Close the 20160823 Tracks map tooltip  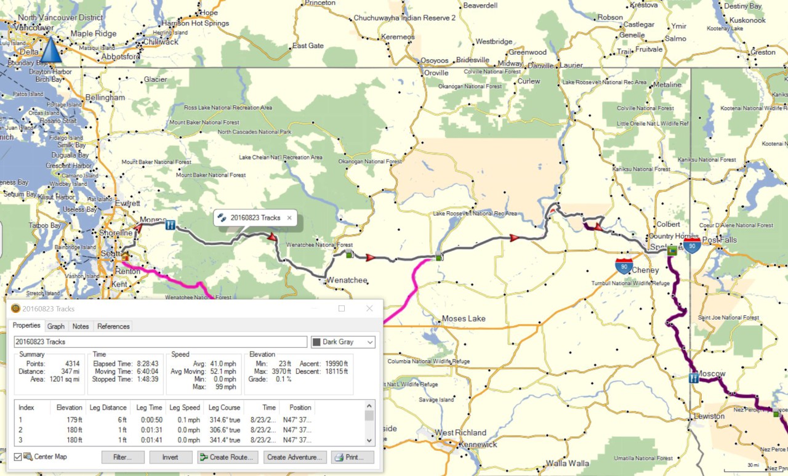pyautogui.click(x=289, y=218)
